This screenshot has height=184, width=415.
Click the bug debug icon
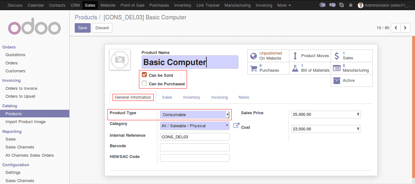[351, 5]
